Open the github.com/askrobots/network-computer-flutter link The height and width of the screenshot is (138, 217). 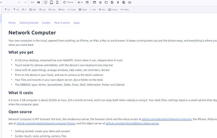click(46, 123)
